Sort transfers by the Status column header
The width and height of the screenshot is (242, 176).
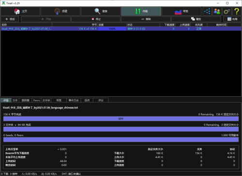(x=143, y=25)
